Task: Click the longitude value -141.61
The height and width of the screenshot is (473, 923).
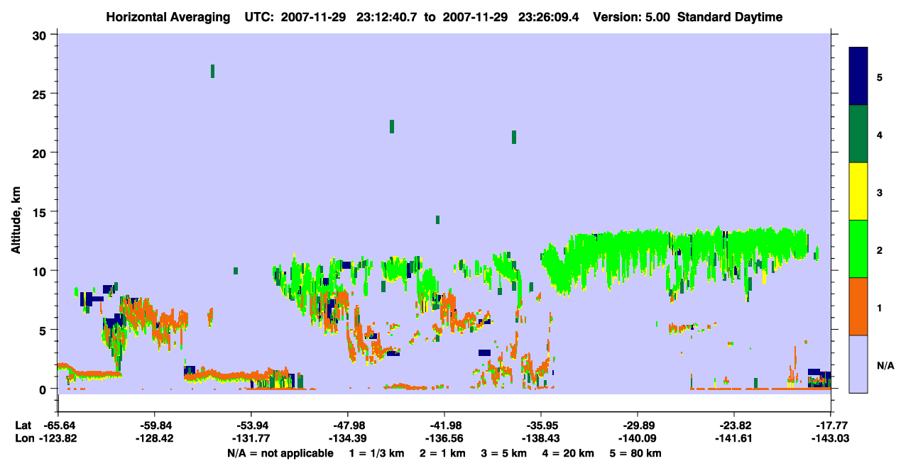Action: [734, 438]
